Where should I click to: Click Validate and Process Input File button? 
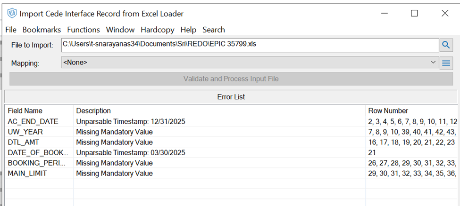231,79
